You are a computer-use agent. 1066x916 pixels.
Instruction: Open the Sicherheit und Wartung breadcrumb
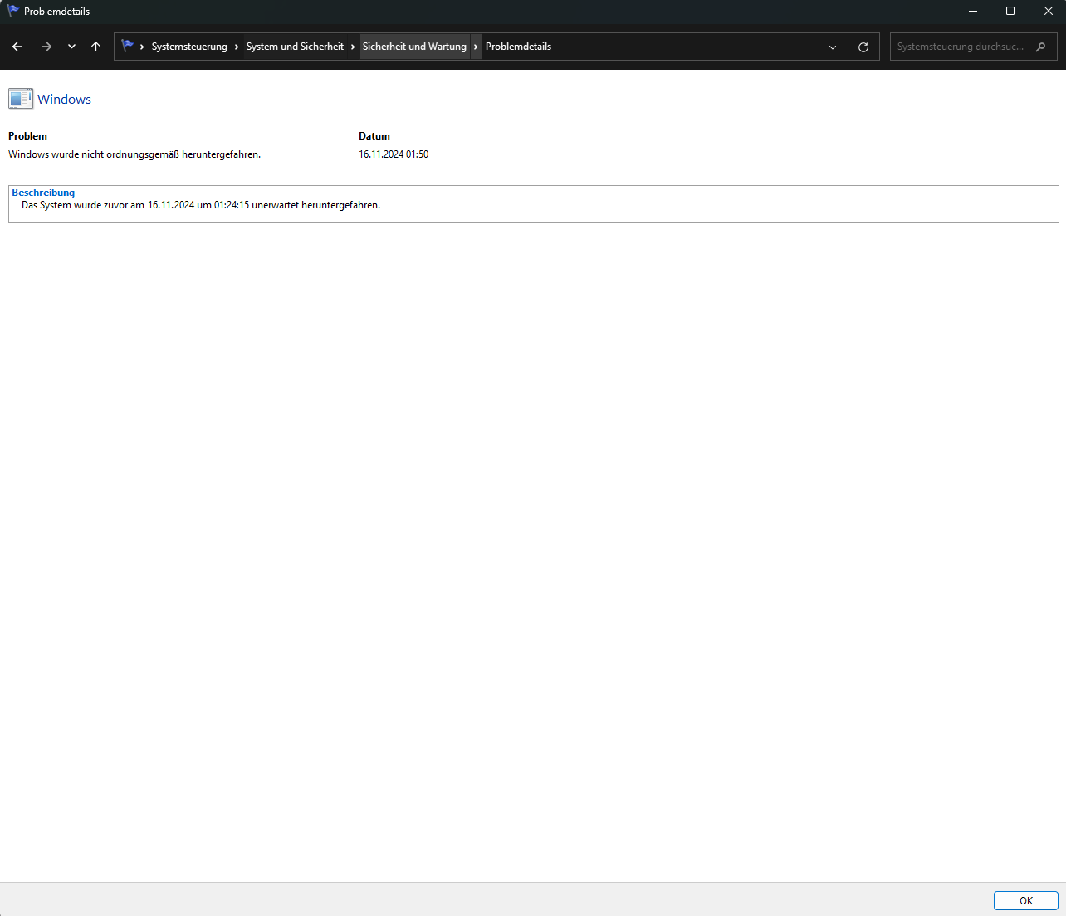point(414,47)
